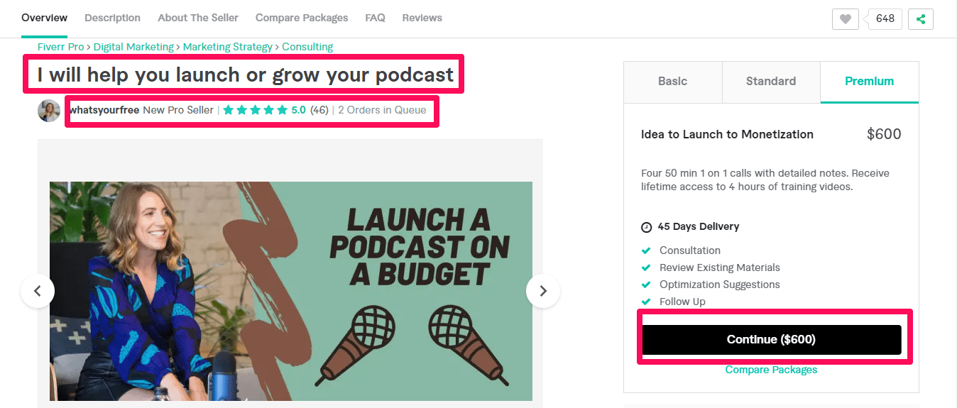Image resolution: width=957 pixels, height=408 pixels.
Task: Switch to the Basic package tab
Action: [672, 82]
